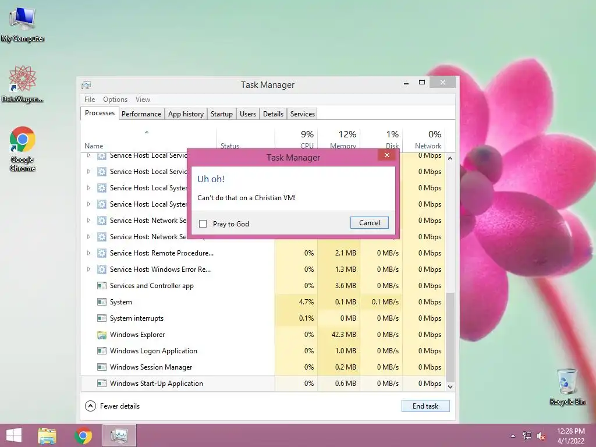
Task: Sort processes by the Name column
Action: pyautogui.click(x=148, y=140)
